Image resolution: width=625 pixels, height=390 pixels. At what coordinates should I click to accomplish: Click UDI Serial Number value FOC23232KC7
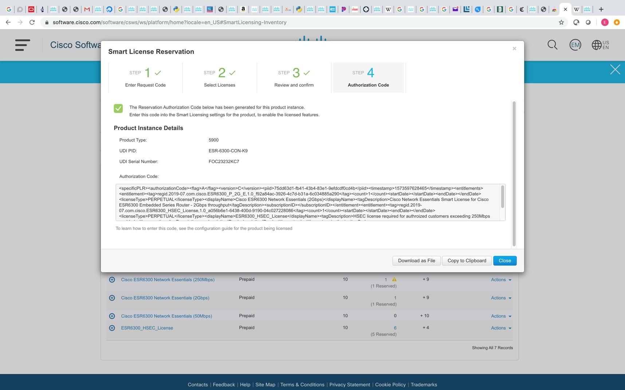pos(224,162)
